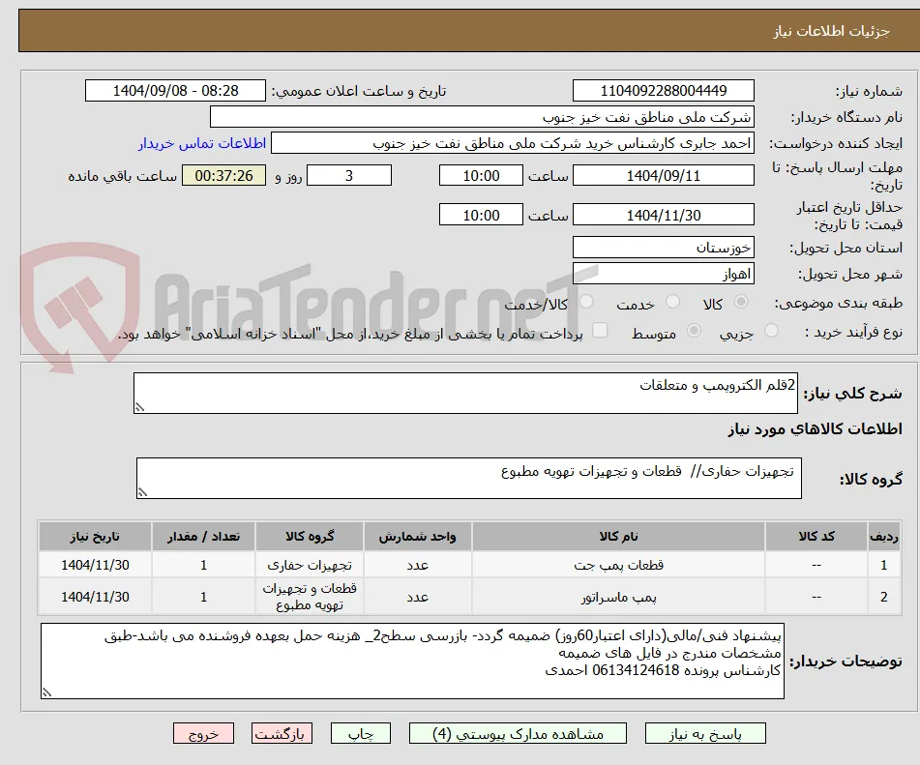Viewport: 920px width, 765px height.
Task: Select the جزیی purchase type radio
Action: [x=772, y=331]
